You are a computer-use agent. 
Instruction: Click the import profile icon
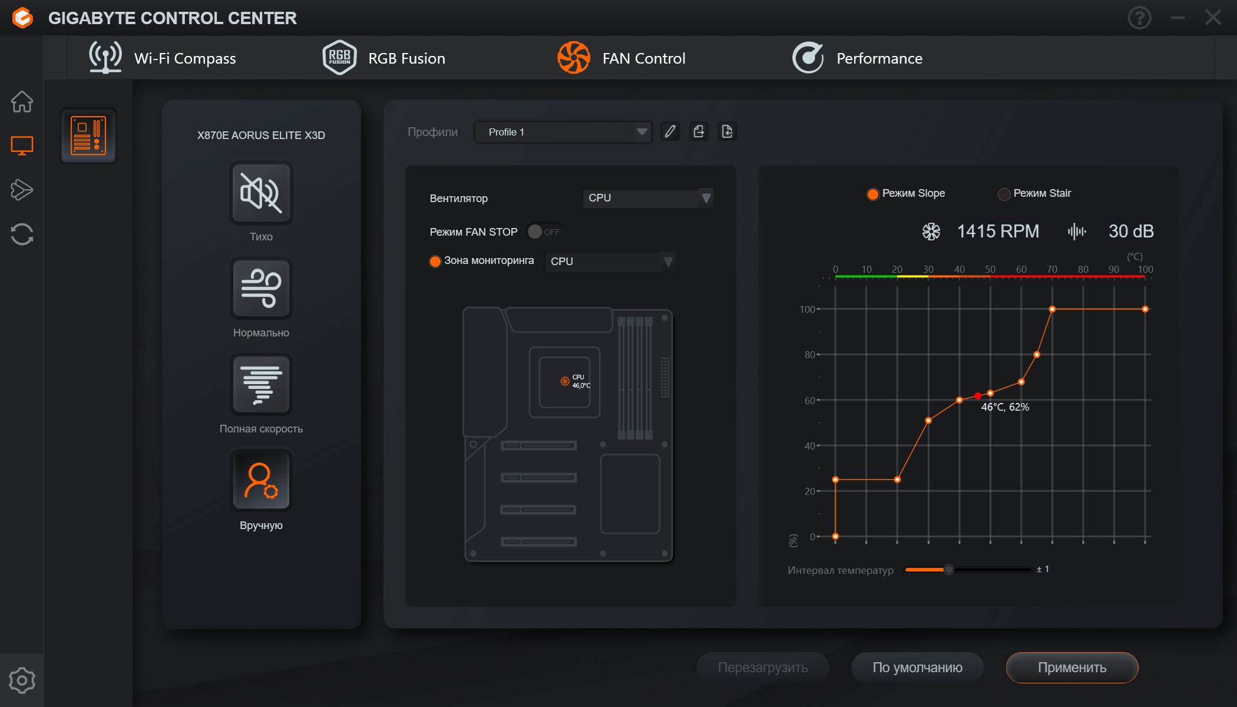click(x=727, y=131)
